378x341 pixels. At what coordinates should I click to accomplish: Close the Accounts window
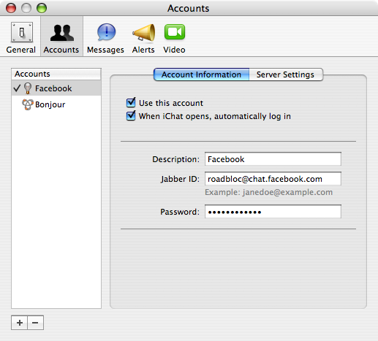11,8
